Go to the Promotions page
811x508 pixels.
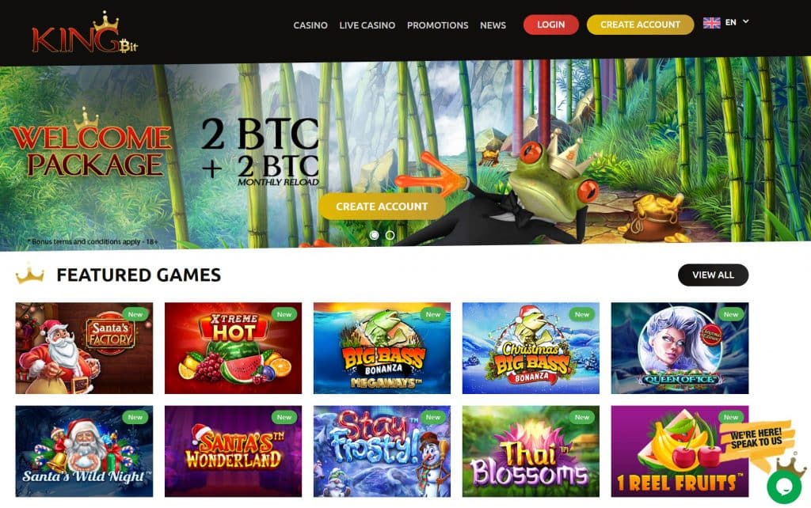pos(437,25)
